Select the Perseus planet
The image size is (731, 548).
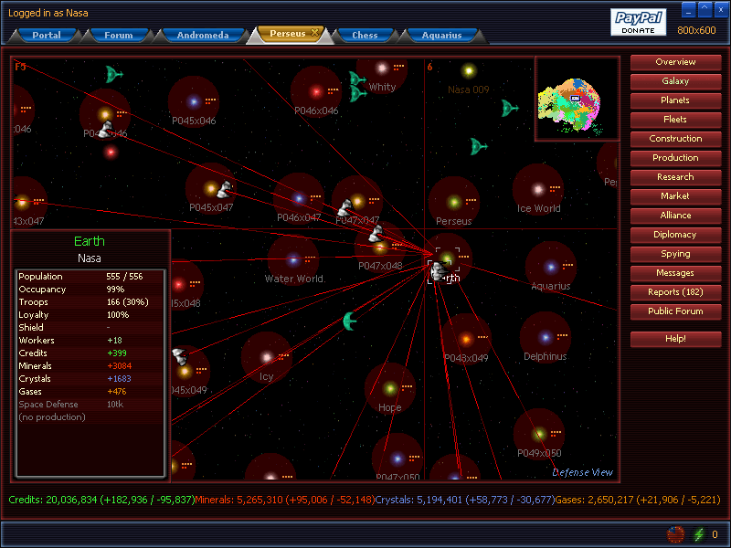[x=453, y=202]
